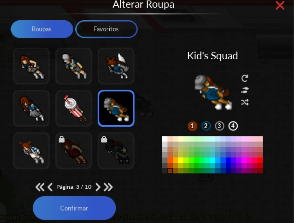294x223 pixels.
Task: Select the winged character outfit
Action: 116,66
